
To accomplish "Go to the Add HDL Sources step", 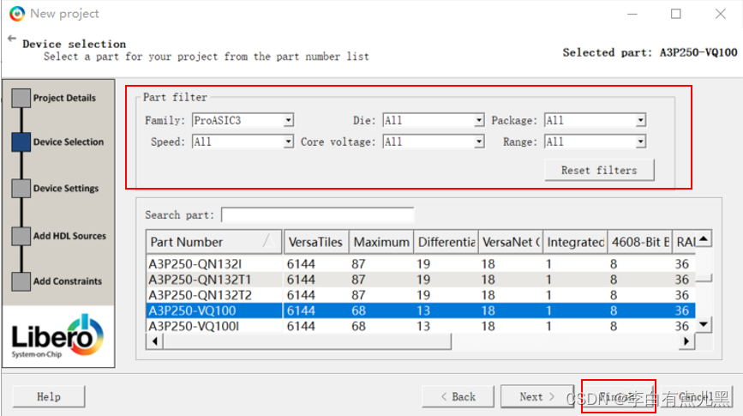I will [x=69, y=236].
